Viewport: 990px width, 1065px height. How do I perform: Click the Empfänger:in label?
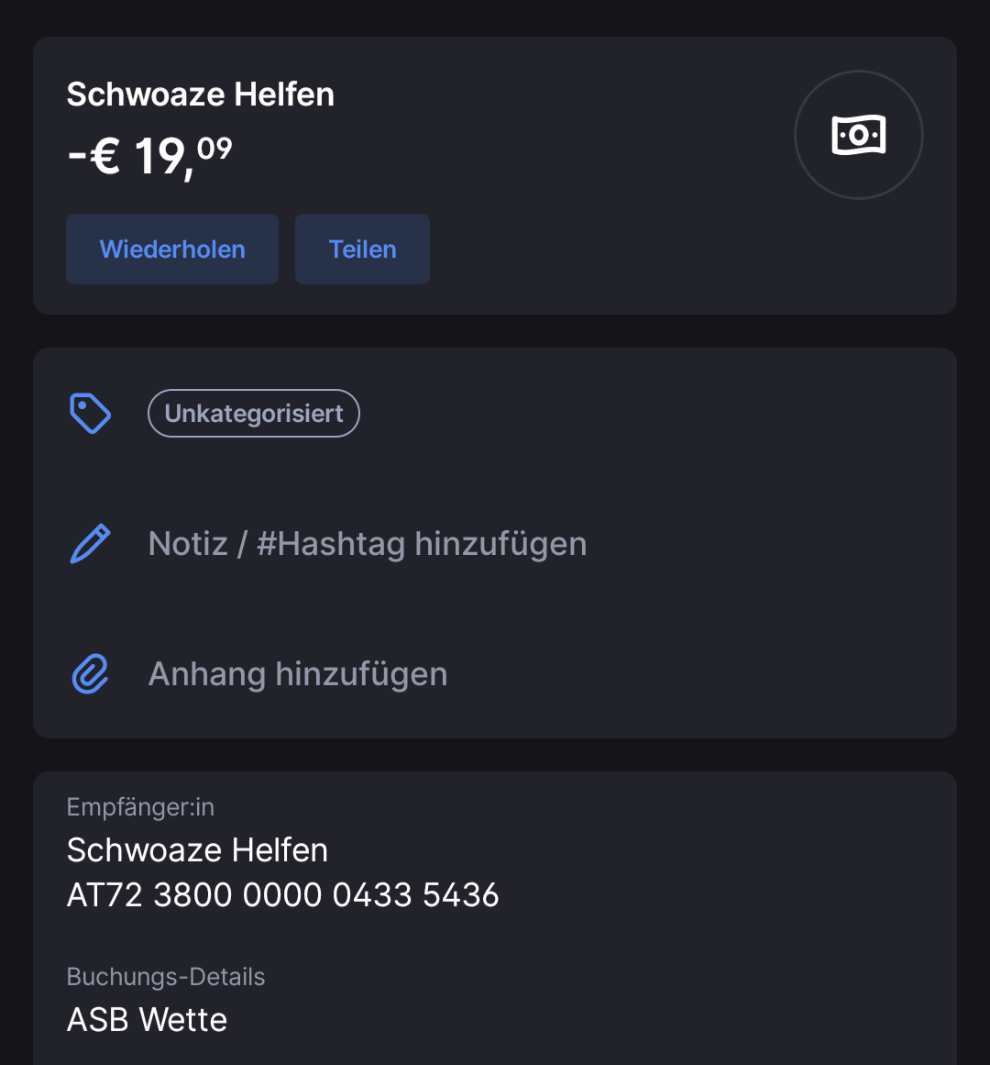click(x=140, y=807)
